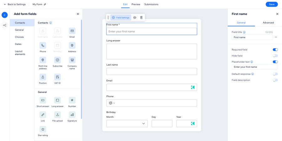Add the Address field icon

click(72, 46)
